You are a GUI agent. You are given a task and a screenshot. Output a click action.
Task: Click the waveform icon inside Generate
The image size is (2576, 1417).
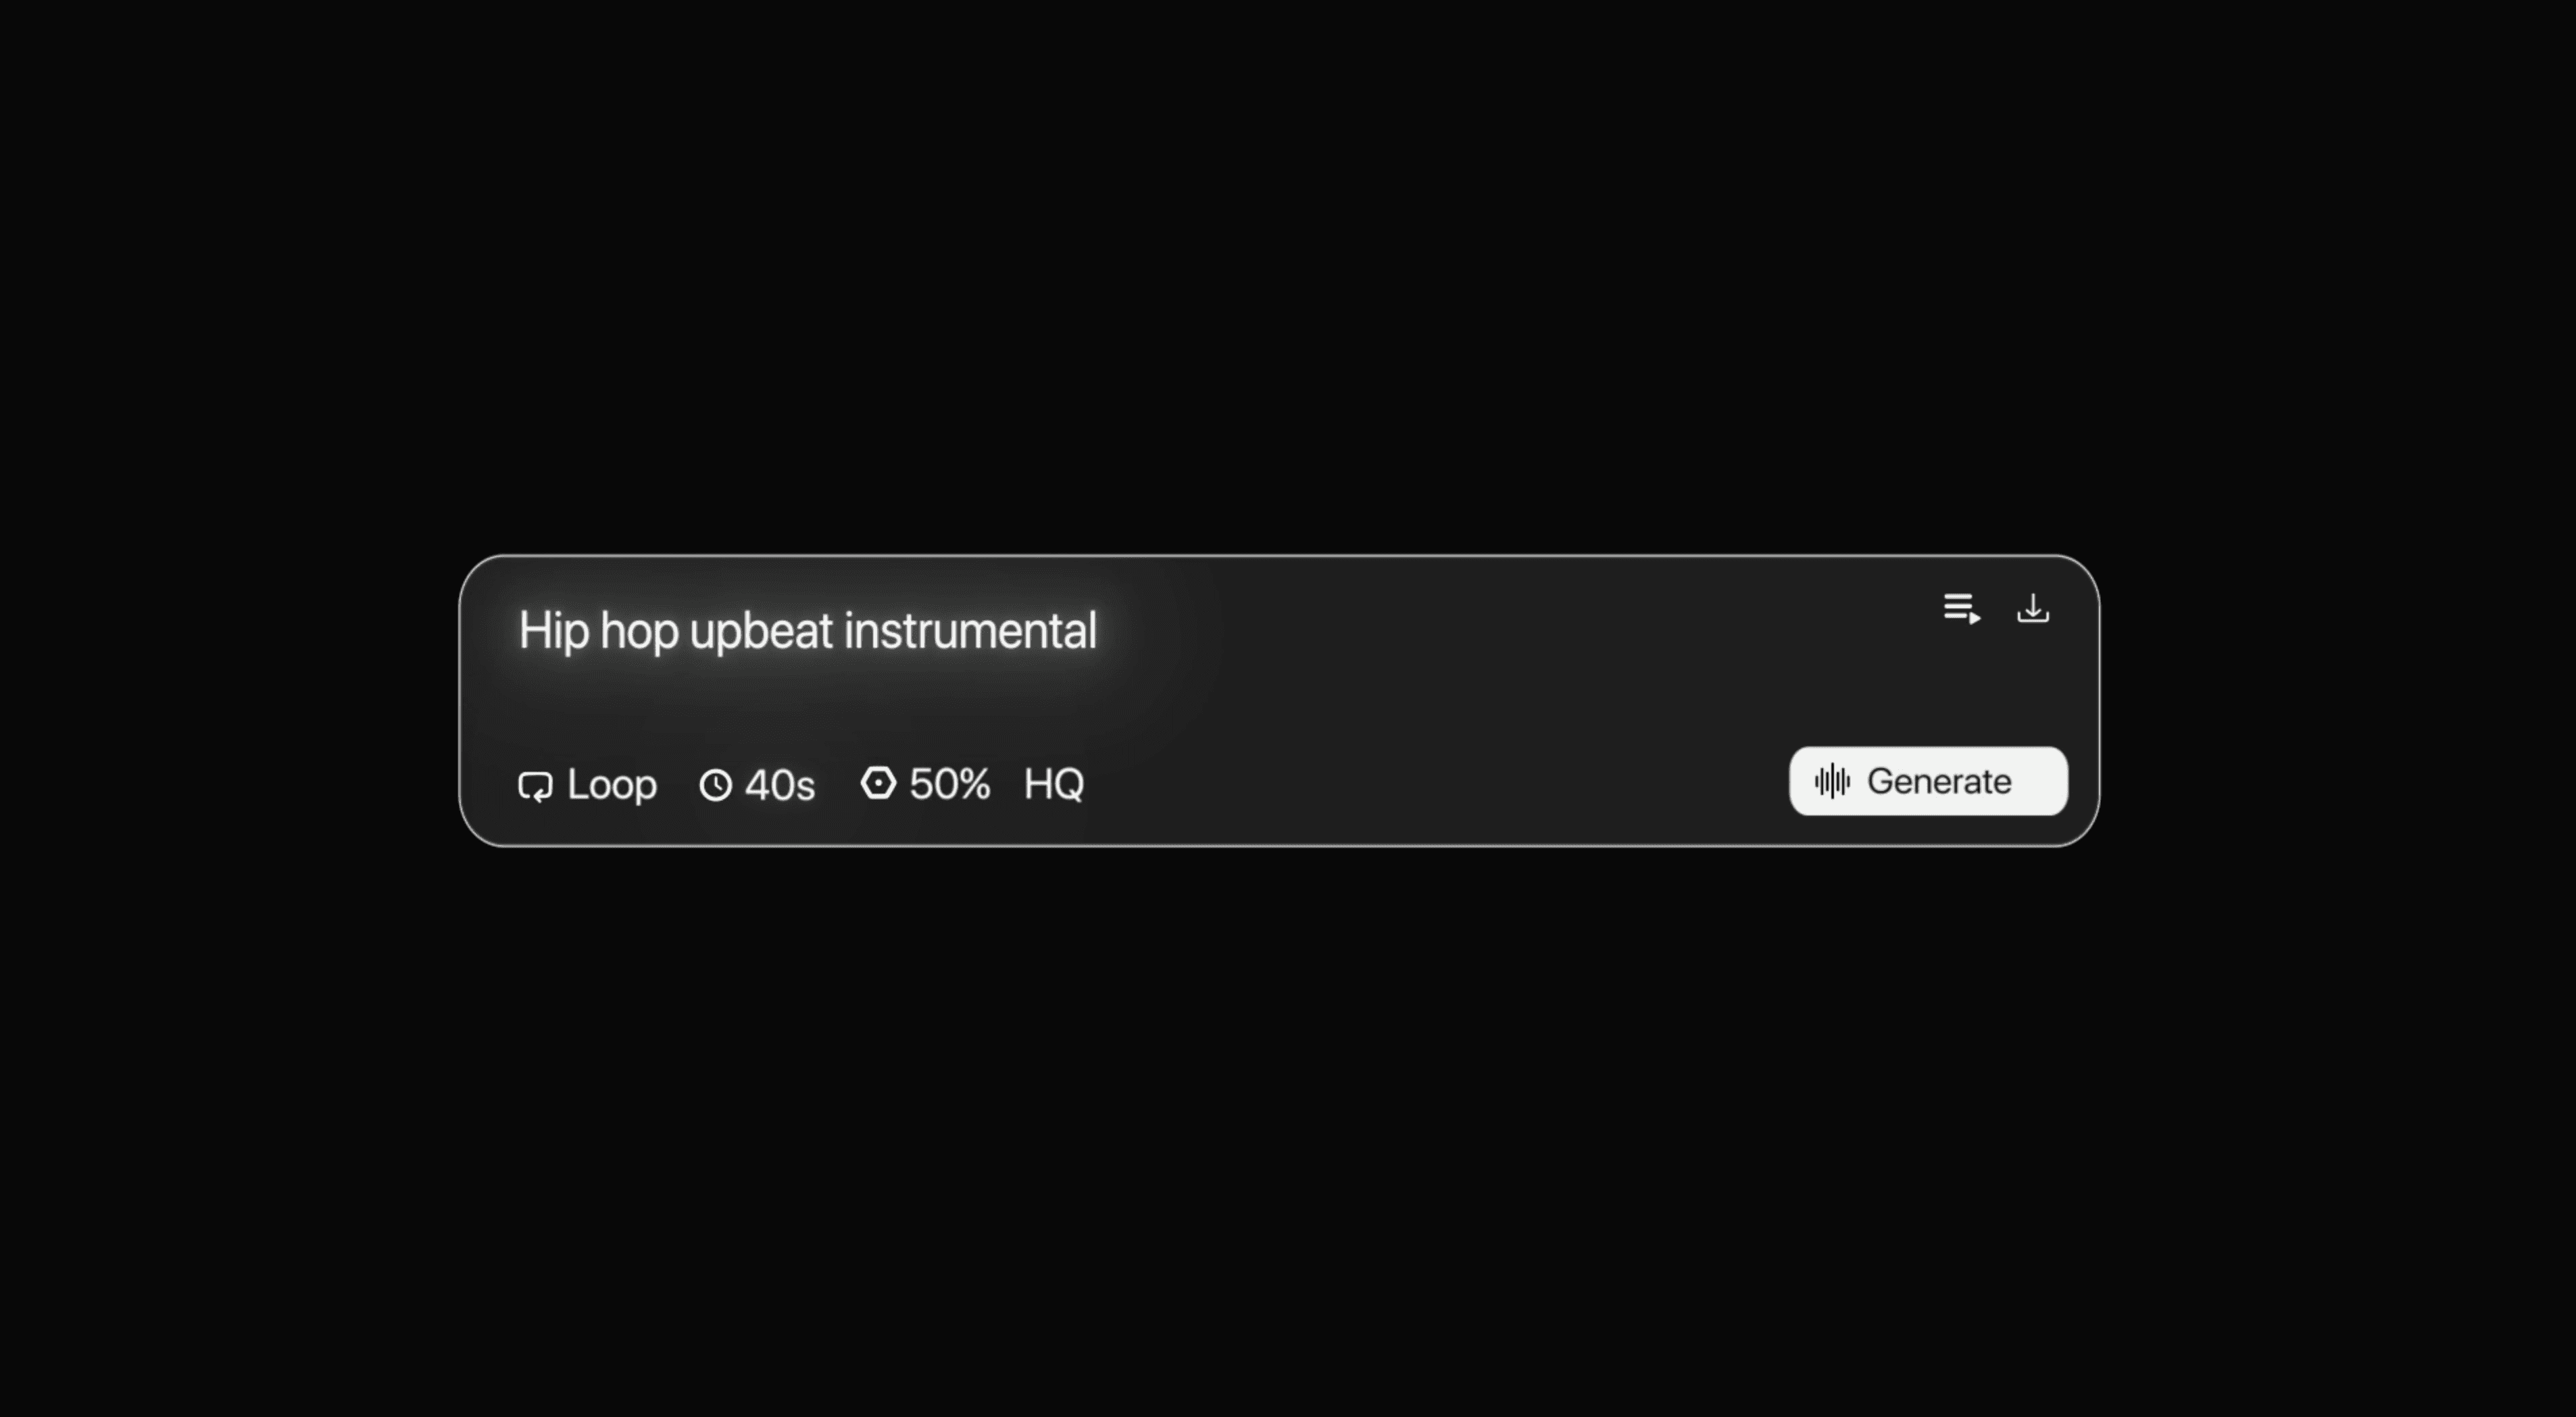tap(1832, 781)
